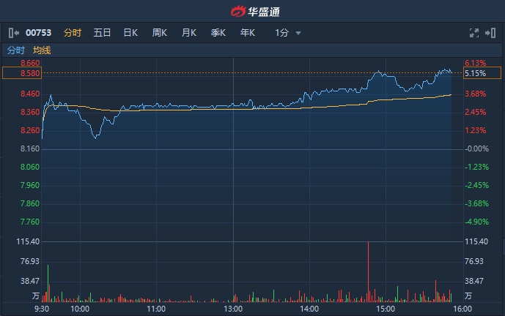Click the 5.15% percentage change label
The width and height of the screenshot is (505, 316).
pos(476,73)
